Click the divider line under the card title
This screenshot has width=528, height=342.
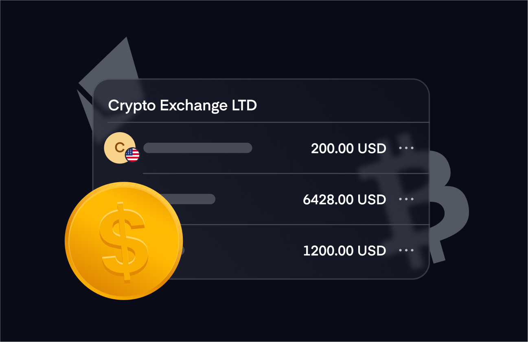click(x=268, y=122)
